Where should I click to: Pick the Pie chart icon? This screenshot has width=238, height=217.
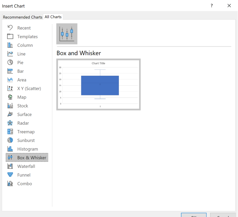[10, 62]
